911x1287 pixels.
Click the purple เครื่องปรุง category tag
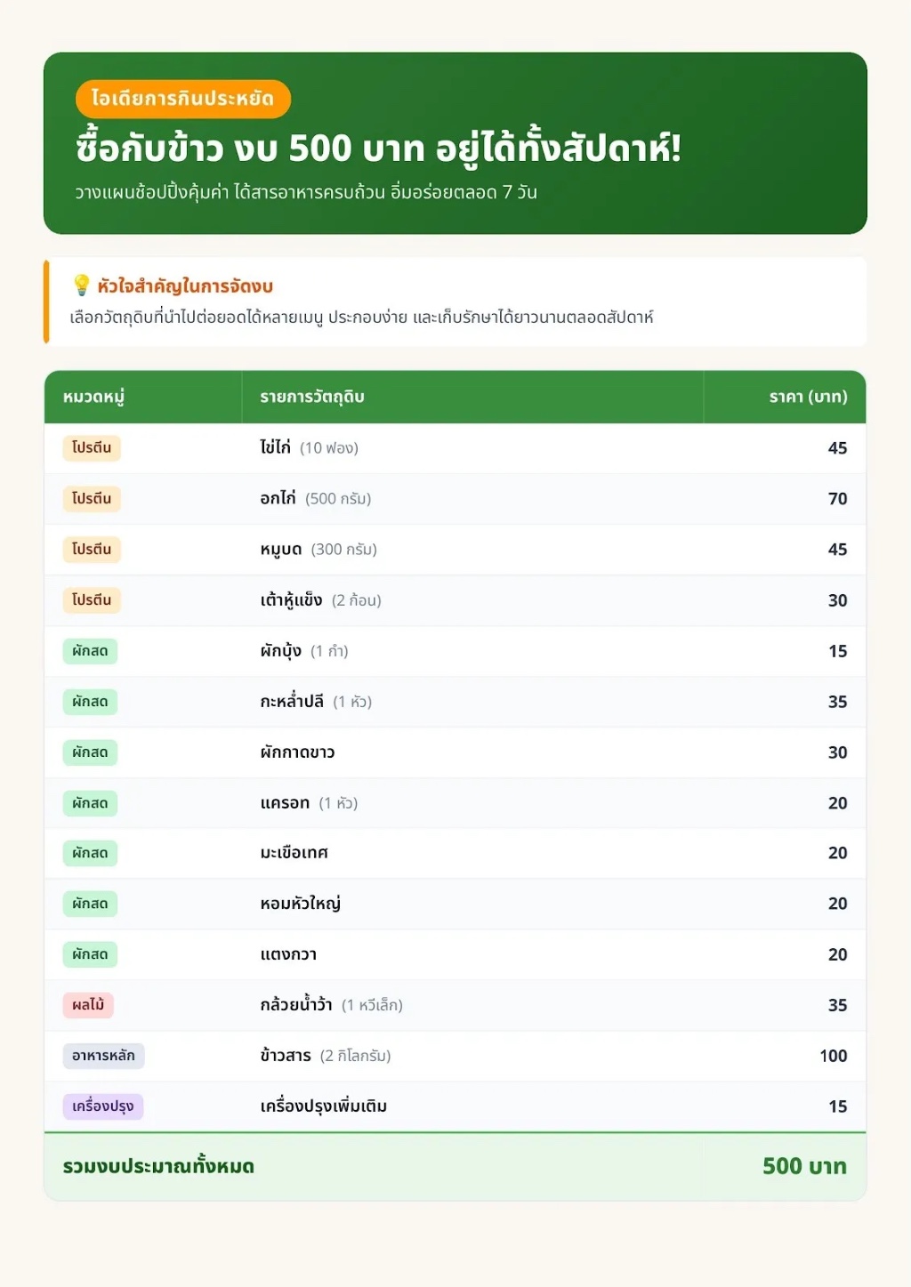(103, 1106)
